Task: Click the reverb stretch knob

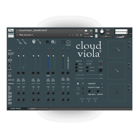Action: [x=98, y=91]
